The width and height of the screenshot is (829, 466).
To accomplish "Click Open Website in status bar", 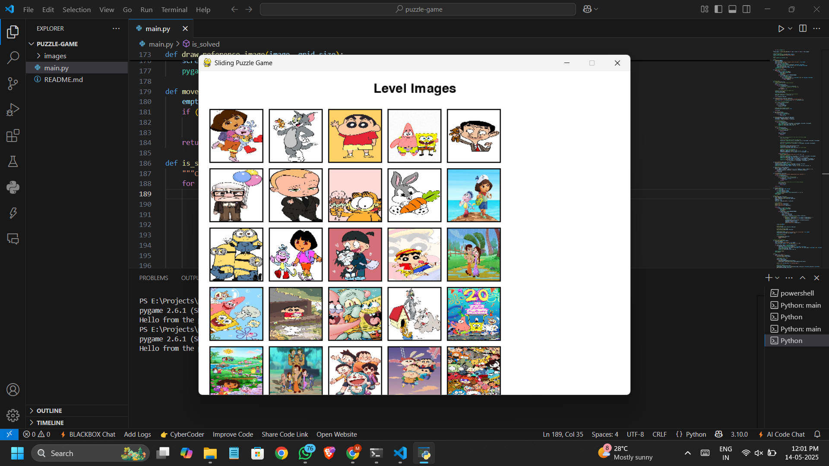I will pos(337,434).
